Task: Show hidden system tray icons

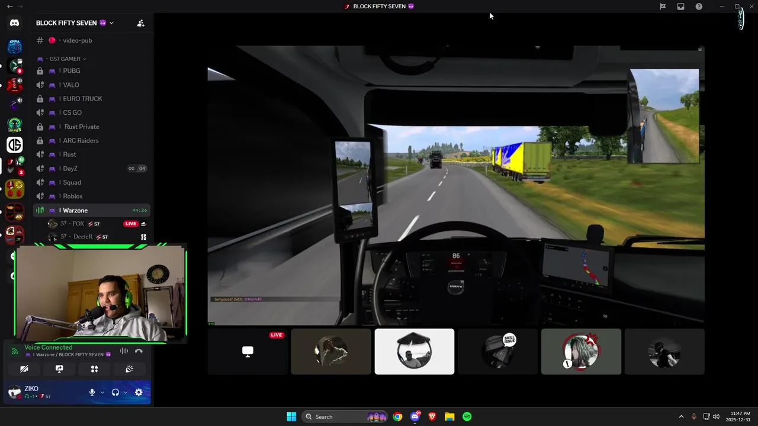Action: tap(681, 417)
